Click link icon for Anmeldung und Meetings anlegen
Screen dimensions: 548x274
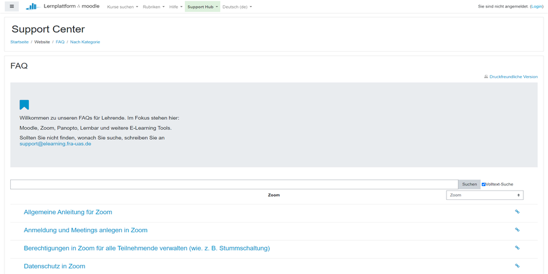click(x=517, y=229)
